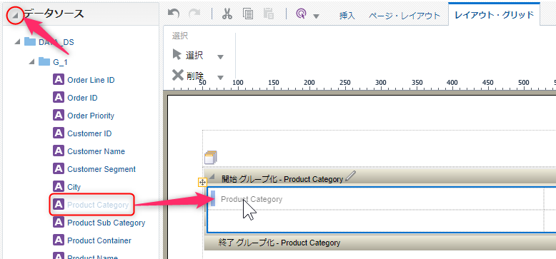Viewport: 556px width, 259px height.
Task: Select the Customer Segment field
Action: 101,169
